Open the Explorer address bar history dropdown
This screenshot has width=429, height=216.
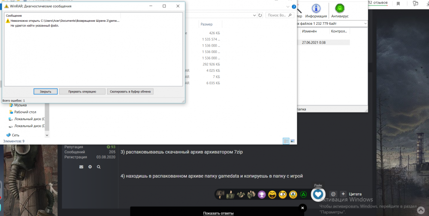coord(254,15)
